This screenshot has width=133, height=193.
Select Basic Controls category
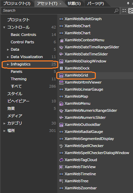click(x=23, y=35)
